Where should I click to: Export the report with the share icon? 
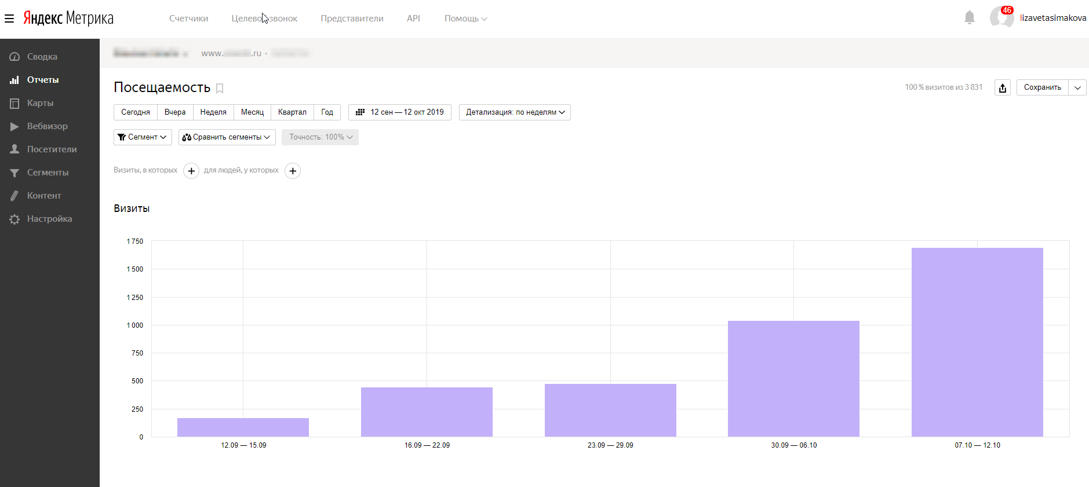1003,87
